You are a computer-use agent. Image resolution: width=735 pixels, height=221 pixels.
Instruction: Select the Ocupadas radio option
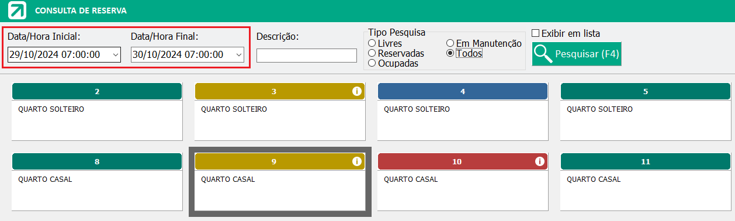click(x=372, y=63)
